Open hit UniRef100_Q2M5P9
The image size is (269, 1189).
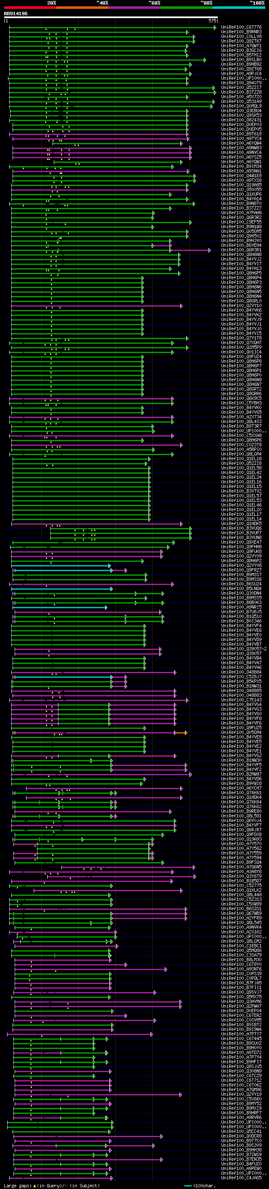tap(241, 347)
